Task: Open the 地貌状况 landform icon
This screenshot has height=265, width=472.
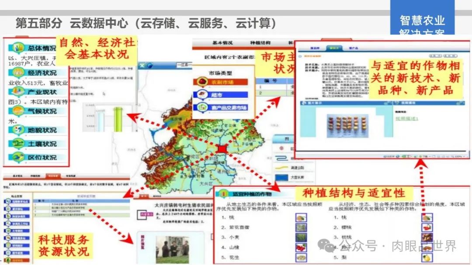Action: [x=18, y=130]
